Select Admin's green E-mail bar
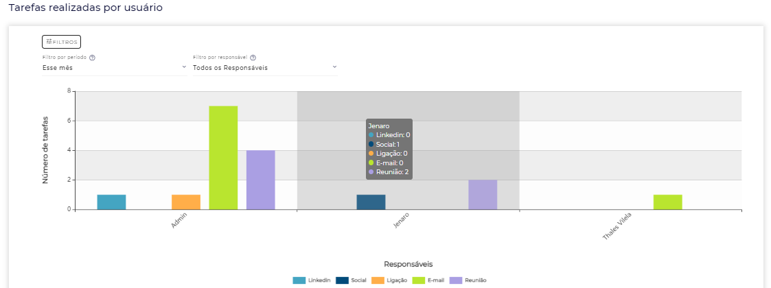The height and width of the screenshot is (288, 771). coord(223,158)
